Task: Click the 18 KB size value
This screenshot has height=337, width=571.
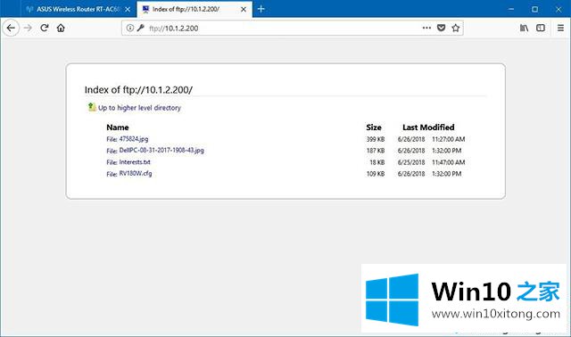Action: [377, 162]
